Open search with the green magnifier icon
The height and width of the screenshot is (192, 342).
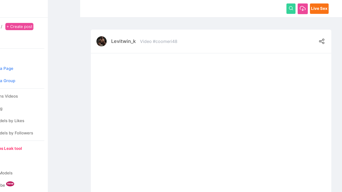tap(291, 9)
